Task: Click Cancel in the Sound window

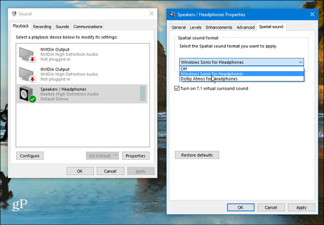Action: click(x=110, y=171)
